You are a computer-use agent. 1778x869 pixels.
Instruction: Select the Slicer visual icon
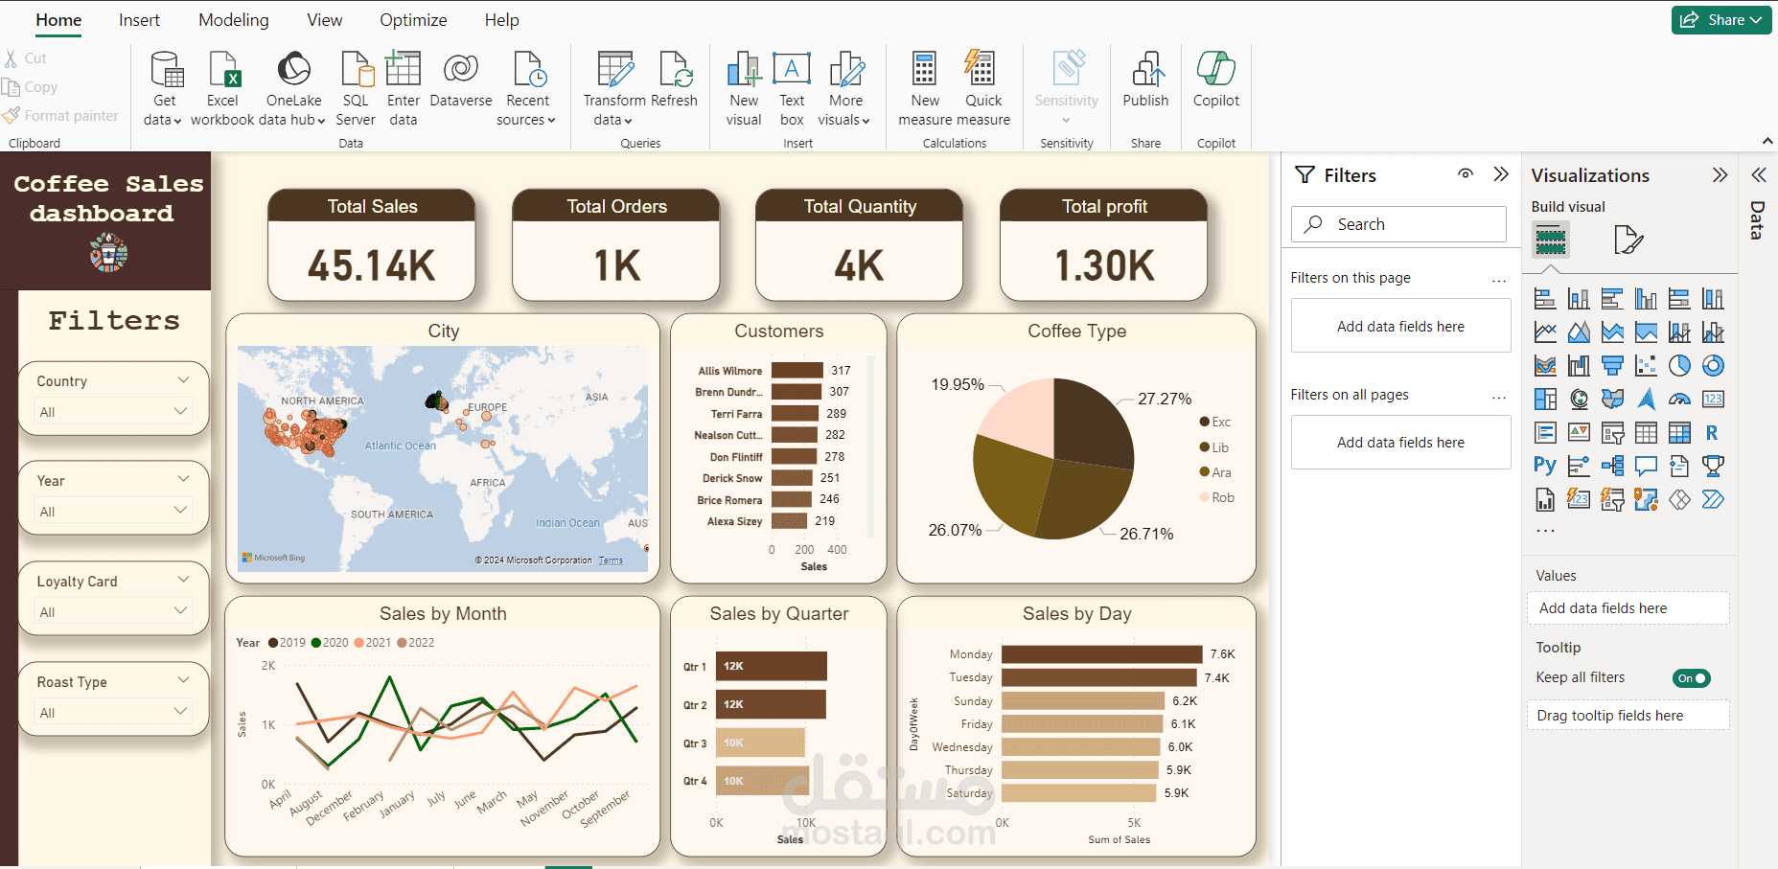(1612, 432)
